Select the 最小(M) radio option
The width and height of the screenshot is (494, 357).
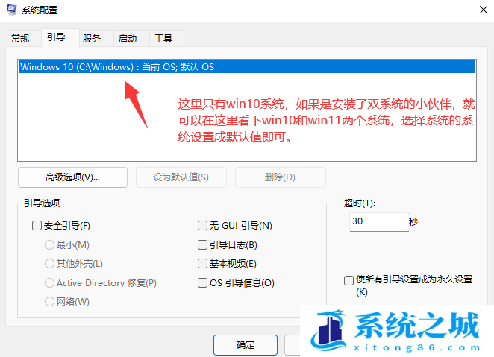[49, 244]
